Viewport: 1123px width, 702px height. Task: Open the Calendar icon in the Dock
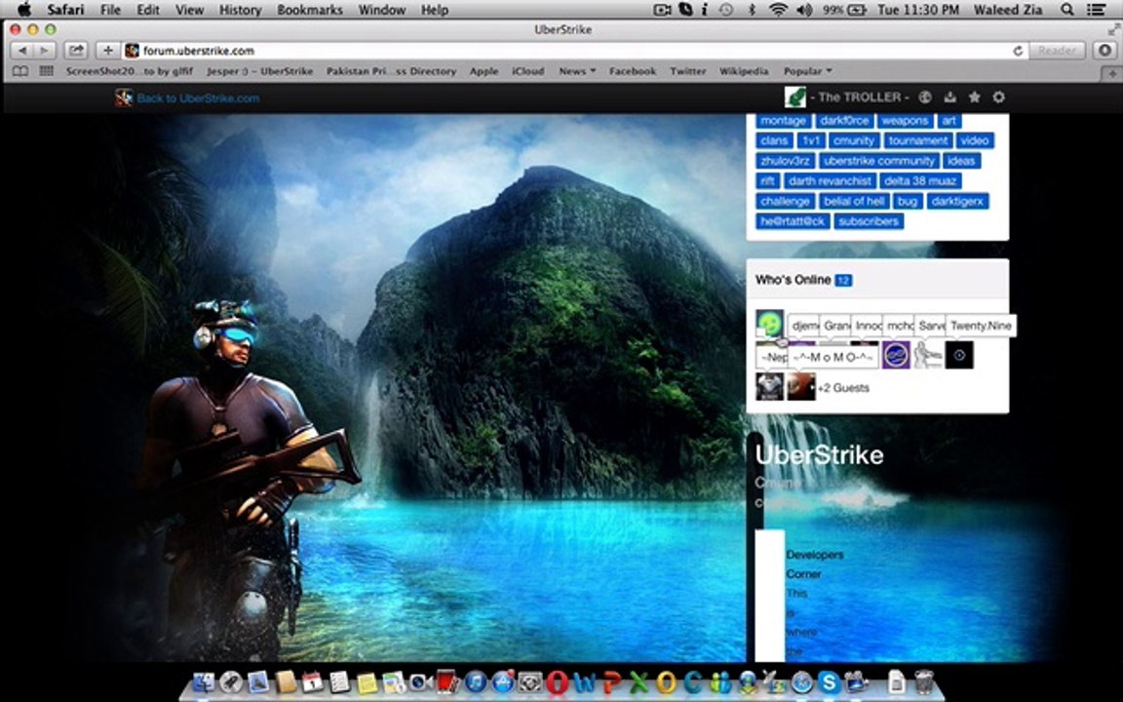pyautogui.click(x=312, y=682)
